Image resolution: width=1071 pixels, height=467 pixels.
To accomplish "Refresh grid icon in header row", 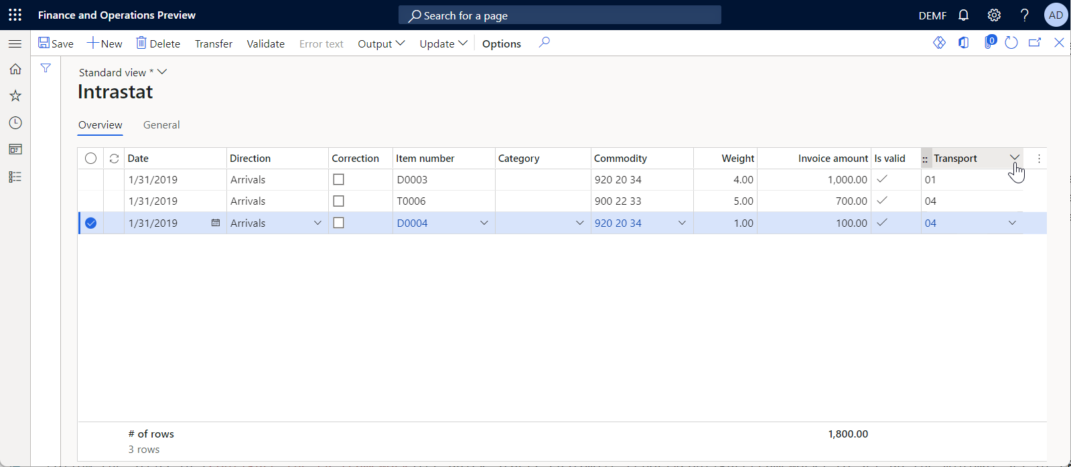I will click(x=114, y=159).
